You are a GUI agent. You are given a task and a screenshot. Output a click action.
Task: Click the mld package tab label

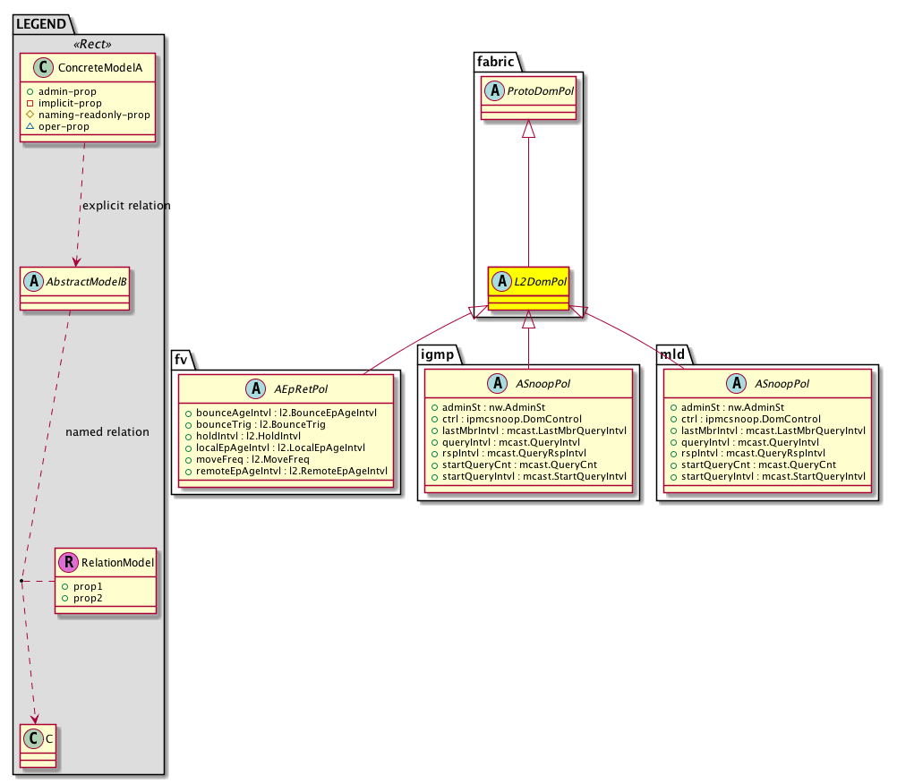click(x=671, y=354)
